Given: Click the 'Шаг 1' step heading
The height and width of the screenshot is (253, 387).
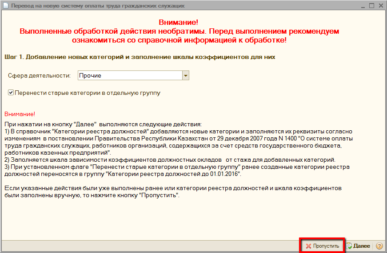Looking at the screenshot, I should [x=140, y=57].
